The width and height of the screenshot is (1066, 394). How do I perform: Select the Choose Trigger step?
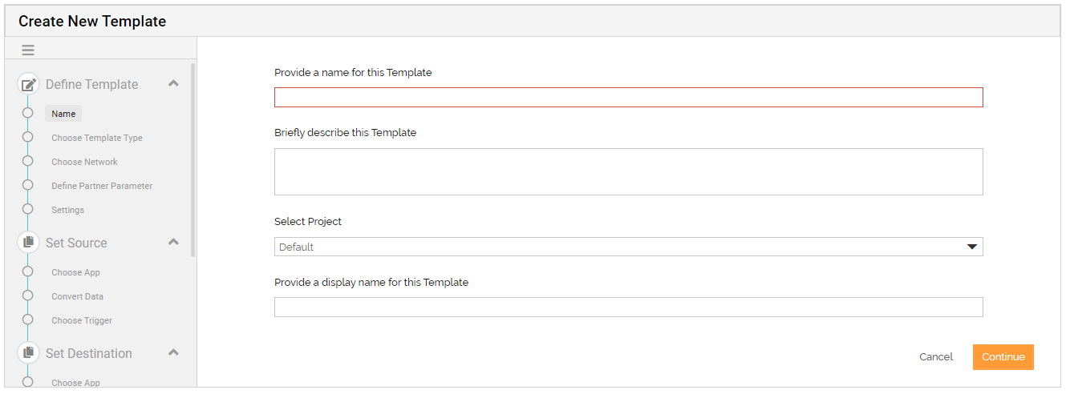pyautogui.click(x=82, y=320)
